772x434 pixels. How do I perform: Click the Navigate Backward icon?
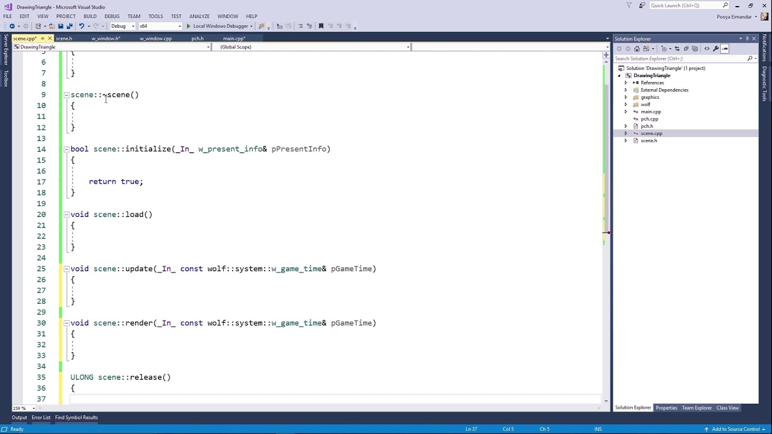tap(12, 26)
